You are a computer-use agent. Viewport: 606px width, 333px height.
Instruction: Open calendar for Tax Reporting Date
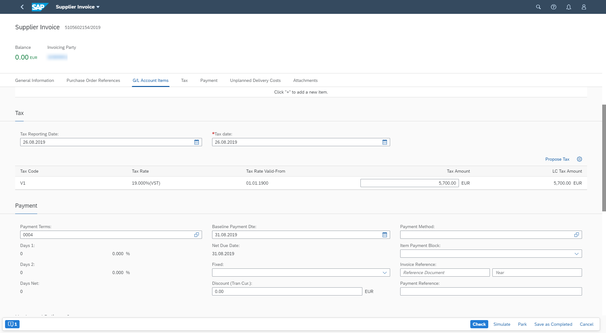(x=197, y=142)
